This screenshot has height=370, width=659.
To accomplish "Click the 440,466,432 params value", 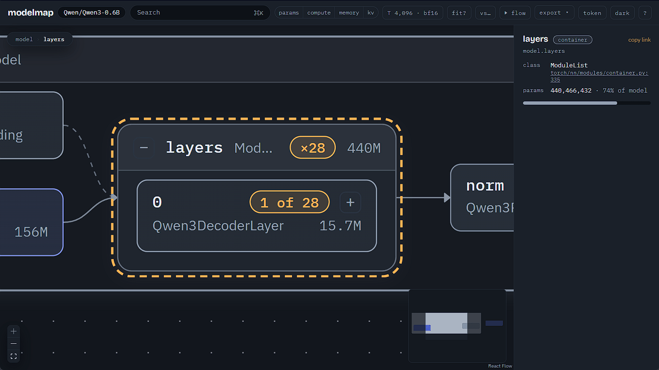I will click(571, 90).
